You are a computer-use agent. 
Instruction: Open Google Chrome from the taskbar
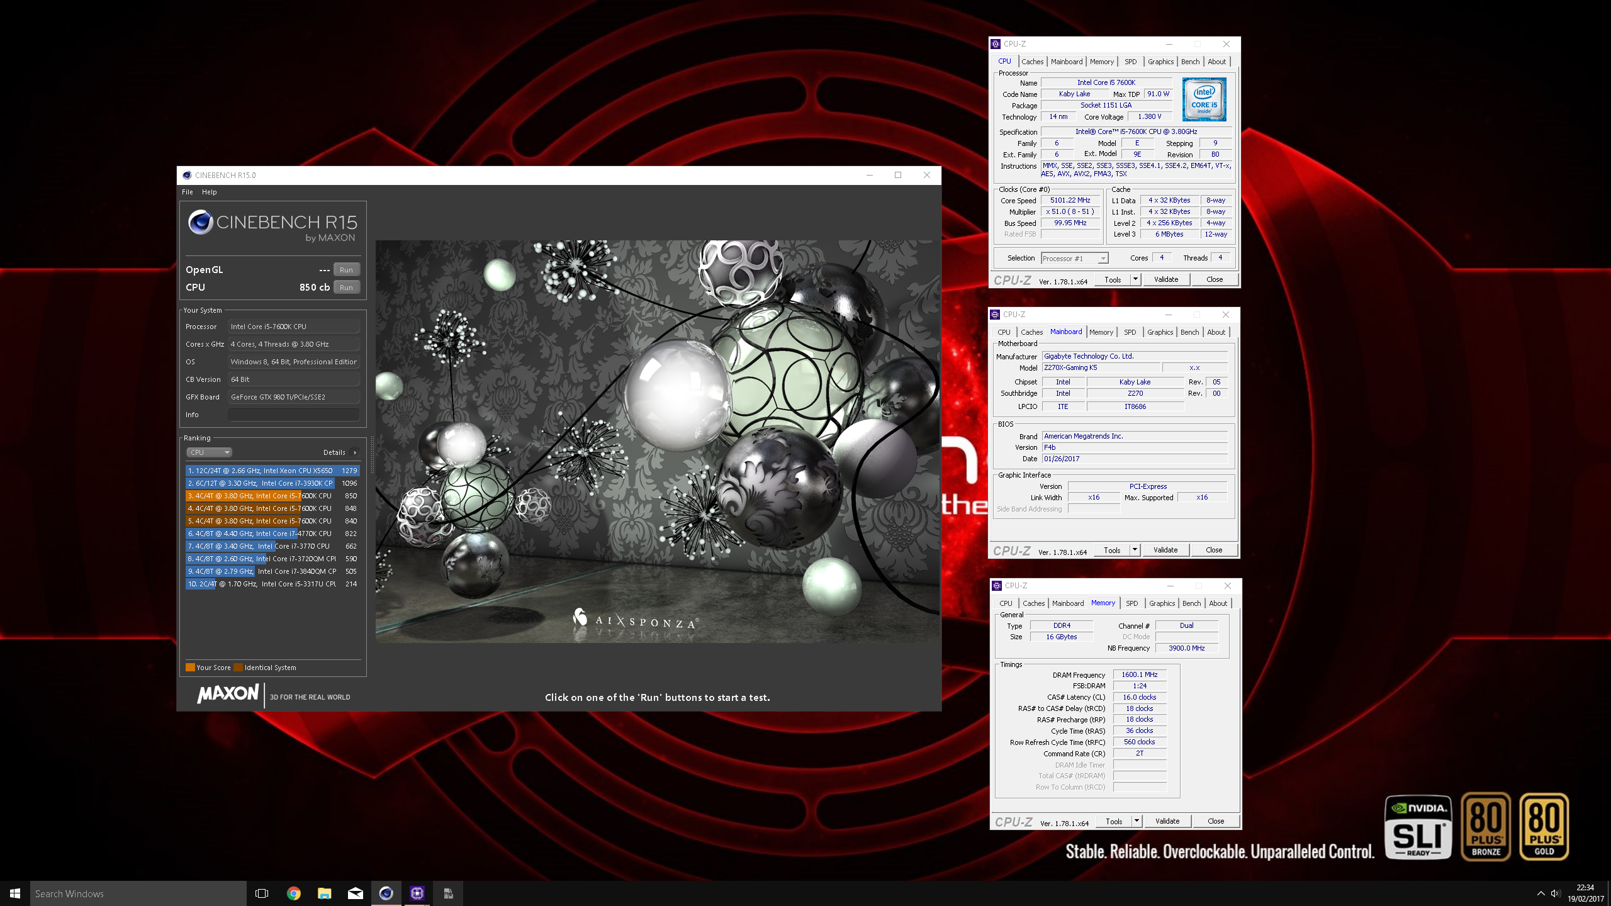click(x=293, y=893)
